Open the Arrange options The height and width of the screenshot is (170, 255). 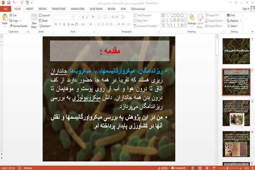[192, 21]
